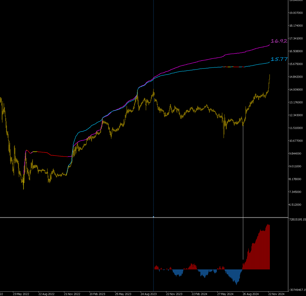Click the 6.512000 price scale label
This screenshot has width=306, height=296.
click(296, 205)
